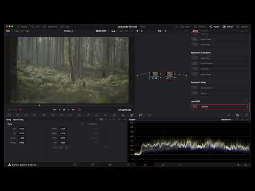Screen dimensions: 255x191
Task: Click the source timecode 00:42:44:03 field
Action: coord(101,31)
